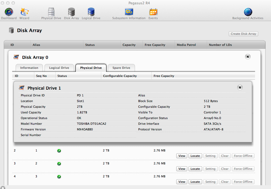Open Setting for drive ID 4

[x=210, y=182]
